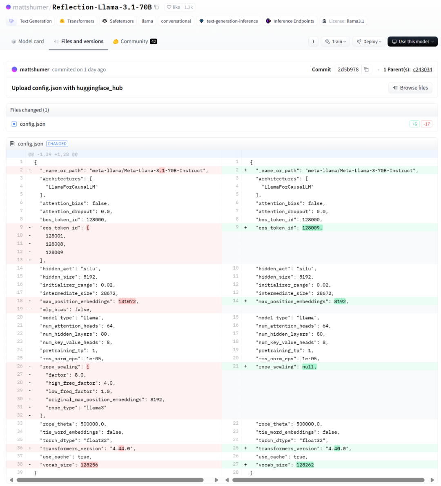
Task: Open the three-dot more options menu
Action: [313, 42]
